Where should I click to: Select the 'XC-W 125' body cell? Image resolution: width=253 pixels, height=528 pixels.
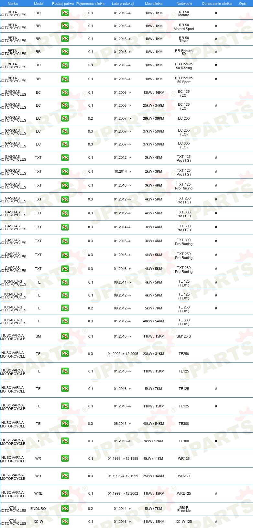coord(184,522)
